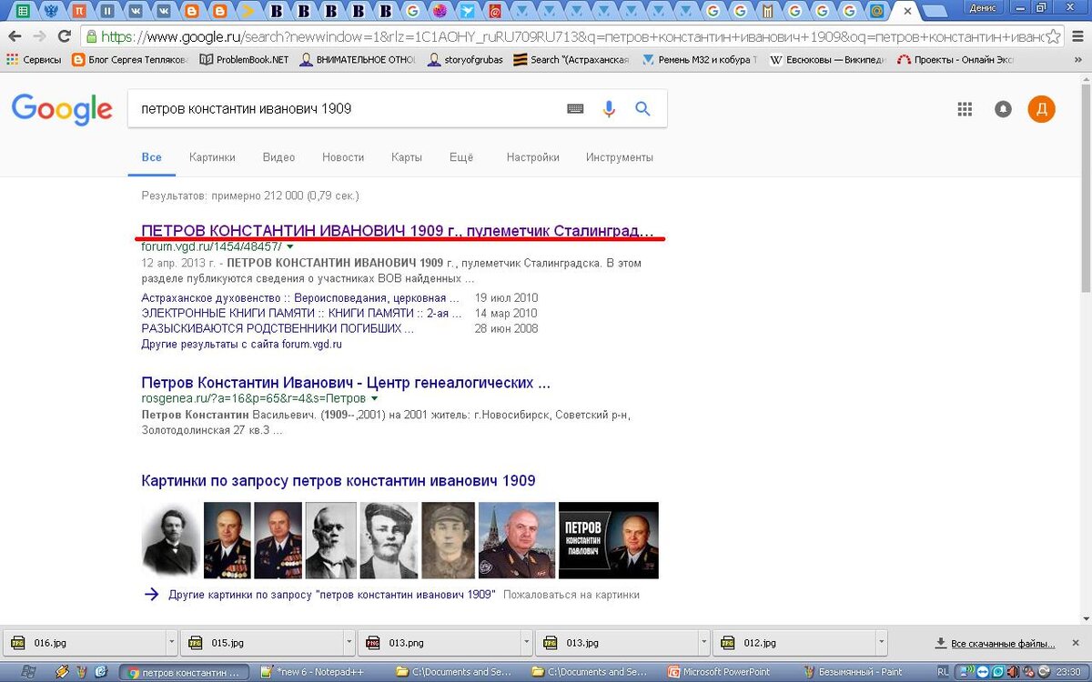Open bookmark Ремень М32 и кобура

pos(698,60)
